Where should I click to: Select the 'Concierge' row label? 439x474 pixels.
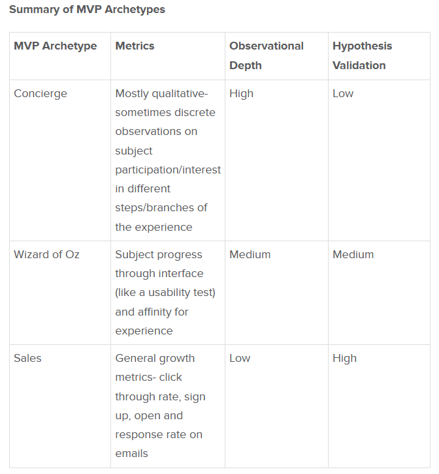41,93
